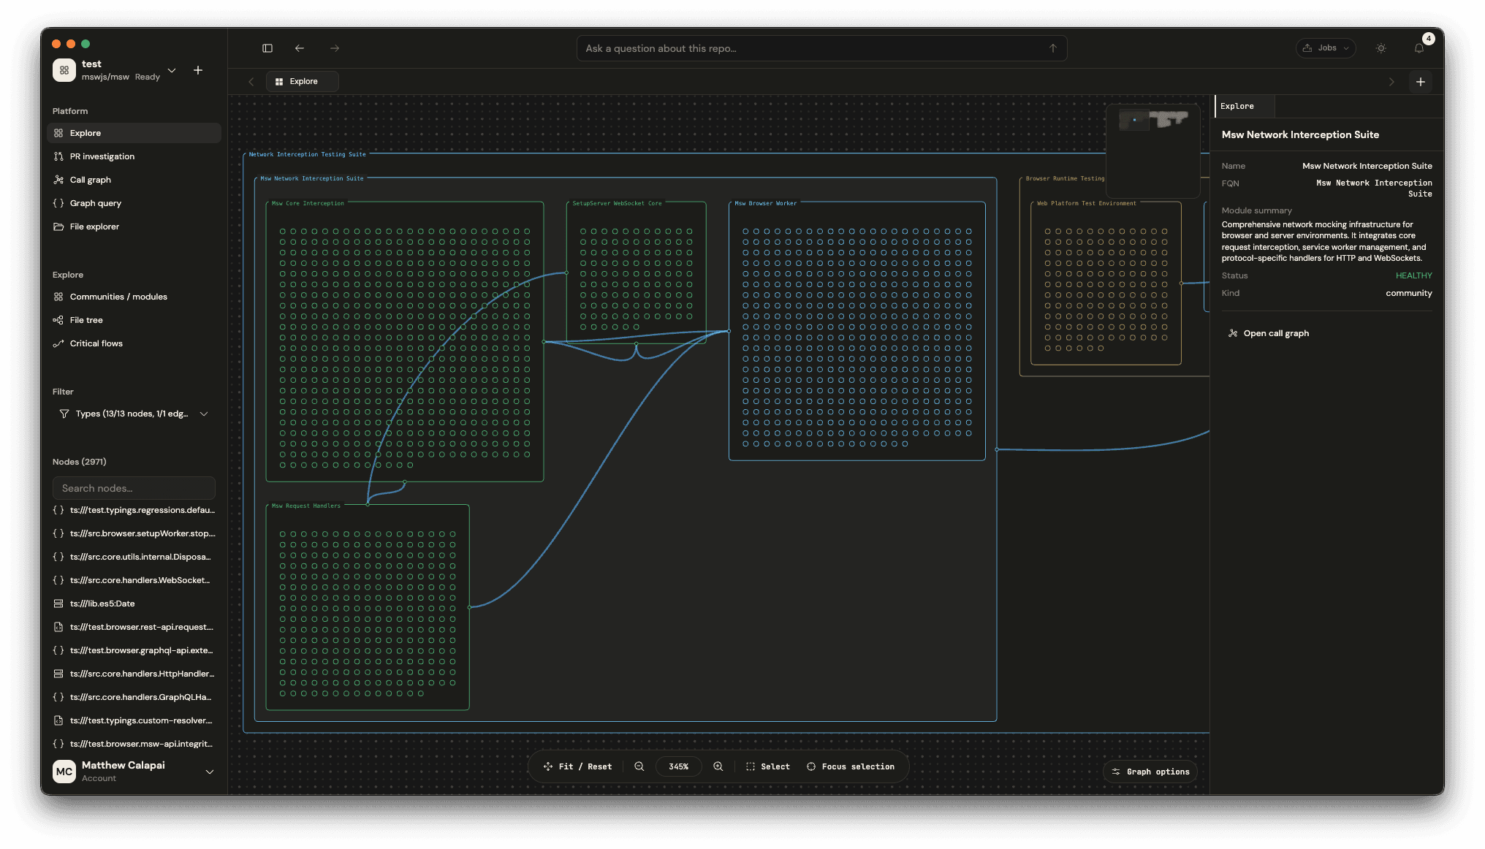
Task: Open Call graph in Platform menu
Action: click(x=91, y=180)
